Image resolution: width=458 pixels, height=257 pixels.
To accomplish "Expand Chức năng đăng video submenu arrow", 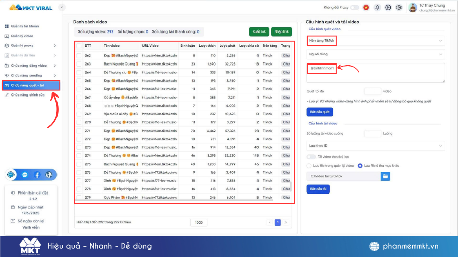I will pos(55,66).
